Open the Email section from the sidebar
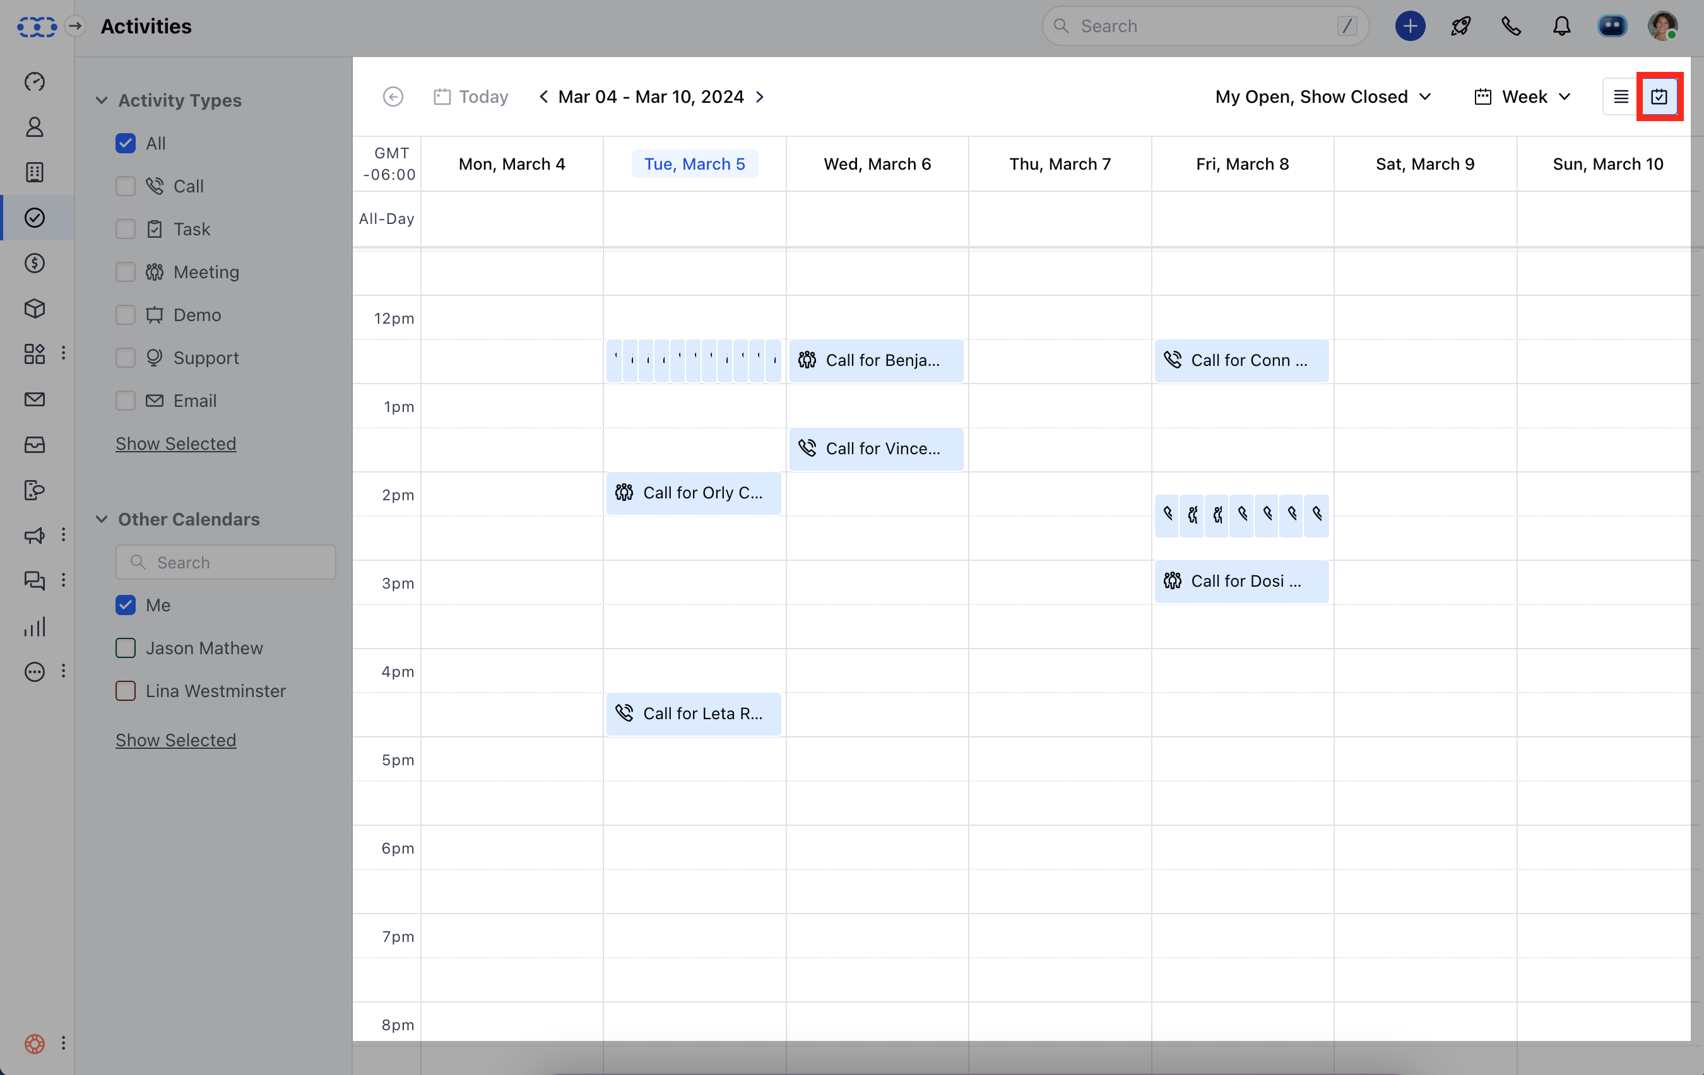This screenshot has height=1075, width=1704. 35,399
